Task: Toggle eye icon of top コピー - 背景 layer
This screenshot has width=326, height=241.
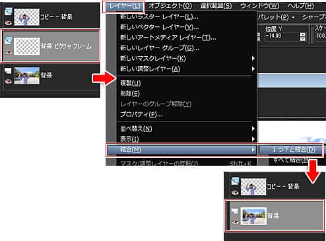Action: tap(9, 22)
